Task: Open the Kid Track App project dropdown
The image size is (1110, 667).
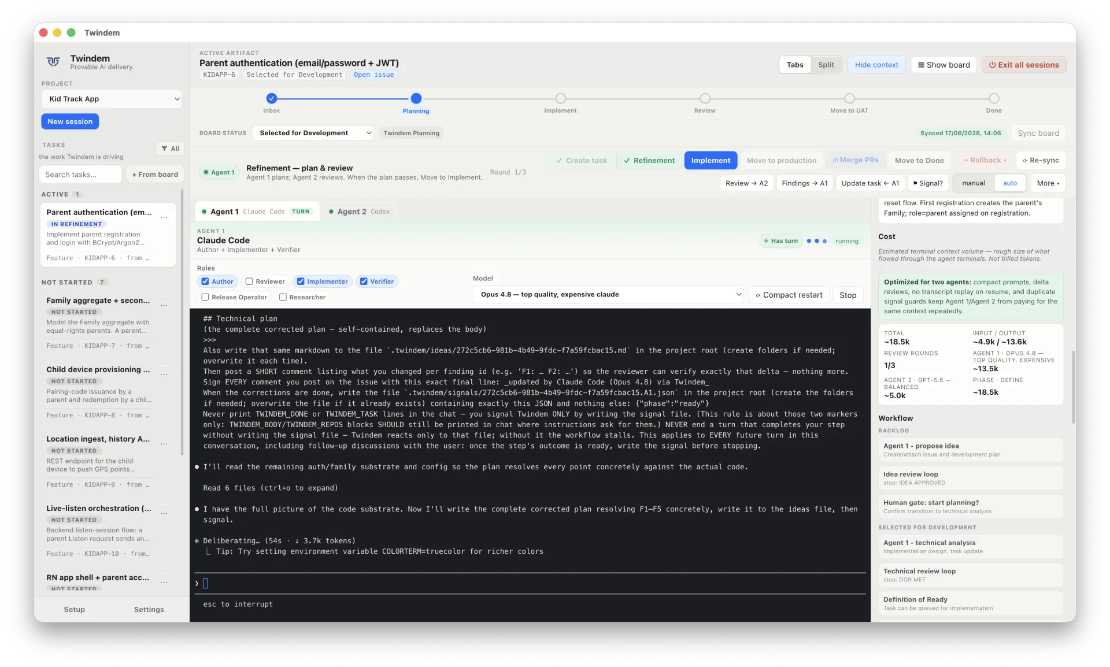Action: (x=112, y=99)
